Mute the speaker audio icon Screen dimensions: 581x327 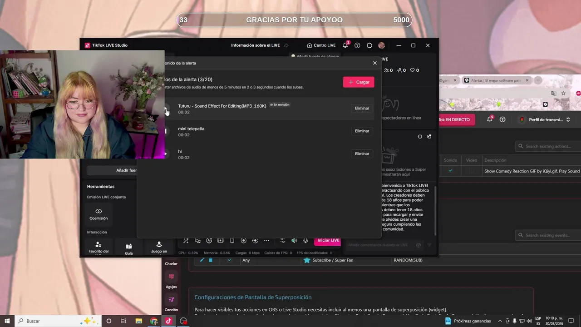[x=294, y=240]
